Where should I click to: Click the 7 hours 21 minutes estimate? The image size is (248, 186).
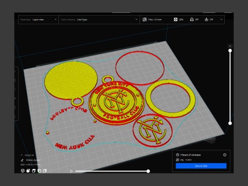[191, 155]
